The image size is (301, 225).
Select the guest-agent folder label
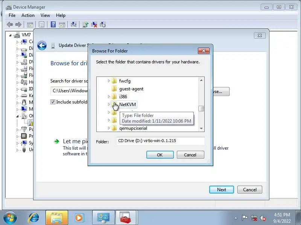click(131, 89)
